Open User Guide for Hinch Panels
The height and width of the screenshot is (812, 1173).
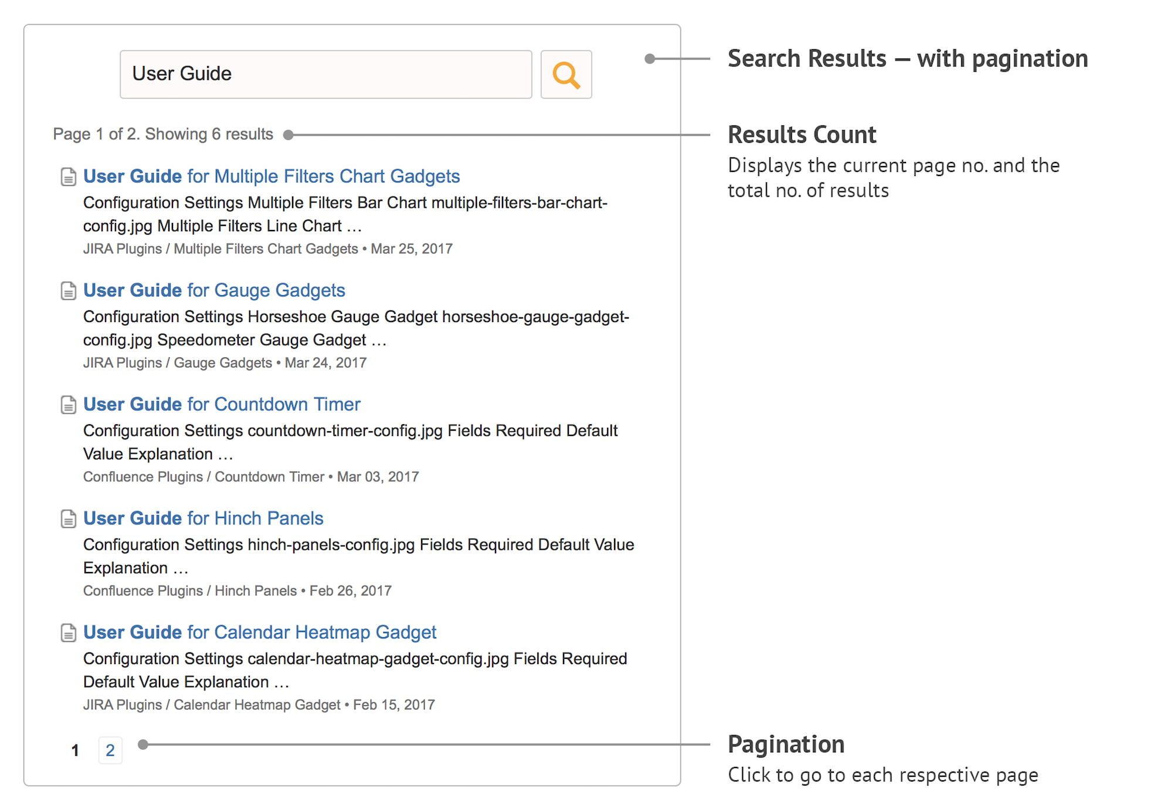(203, 518)
